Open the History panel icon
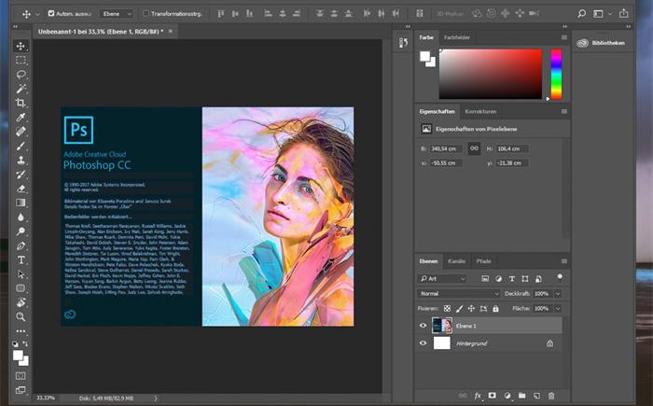Screen dimensions: 653x406 (403, 43)
